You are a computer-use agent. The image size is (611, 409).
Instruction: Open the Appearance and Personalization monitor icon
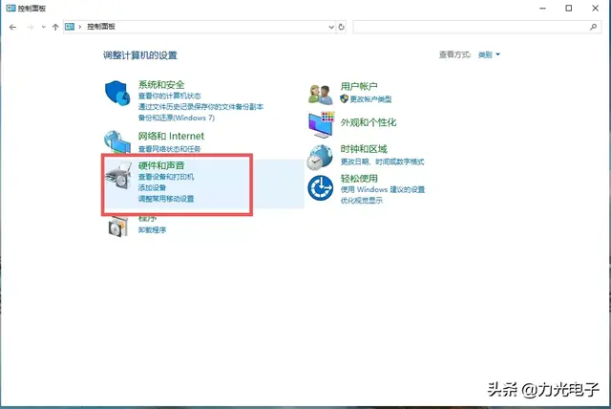[321, 123]
